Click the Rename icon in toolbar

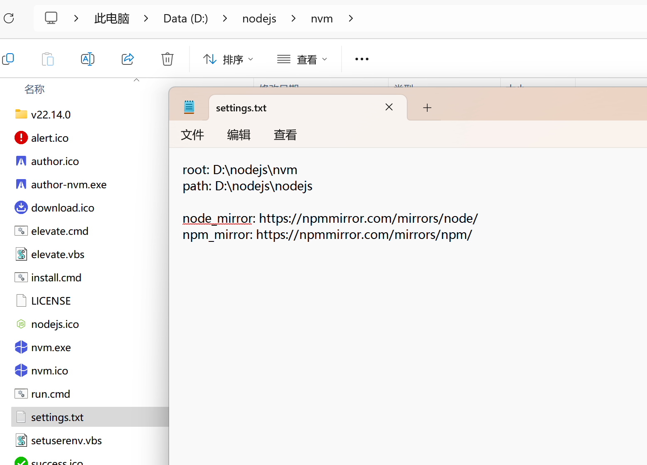tap(88, 59)
